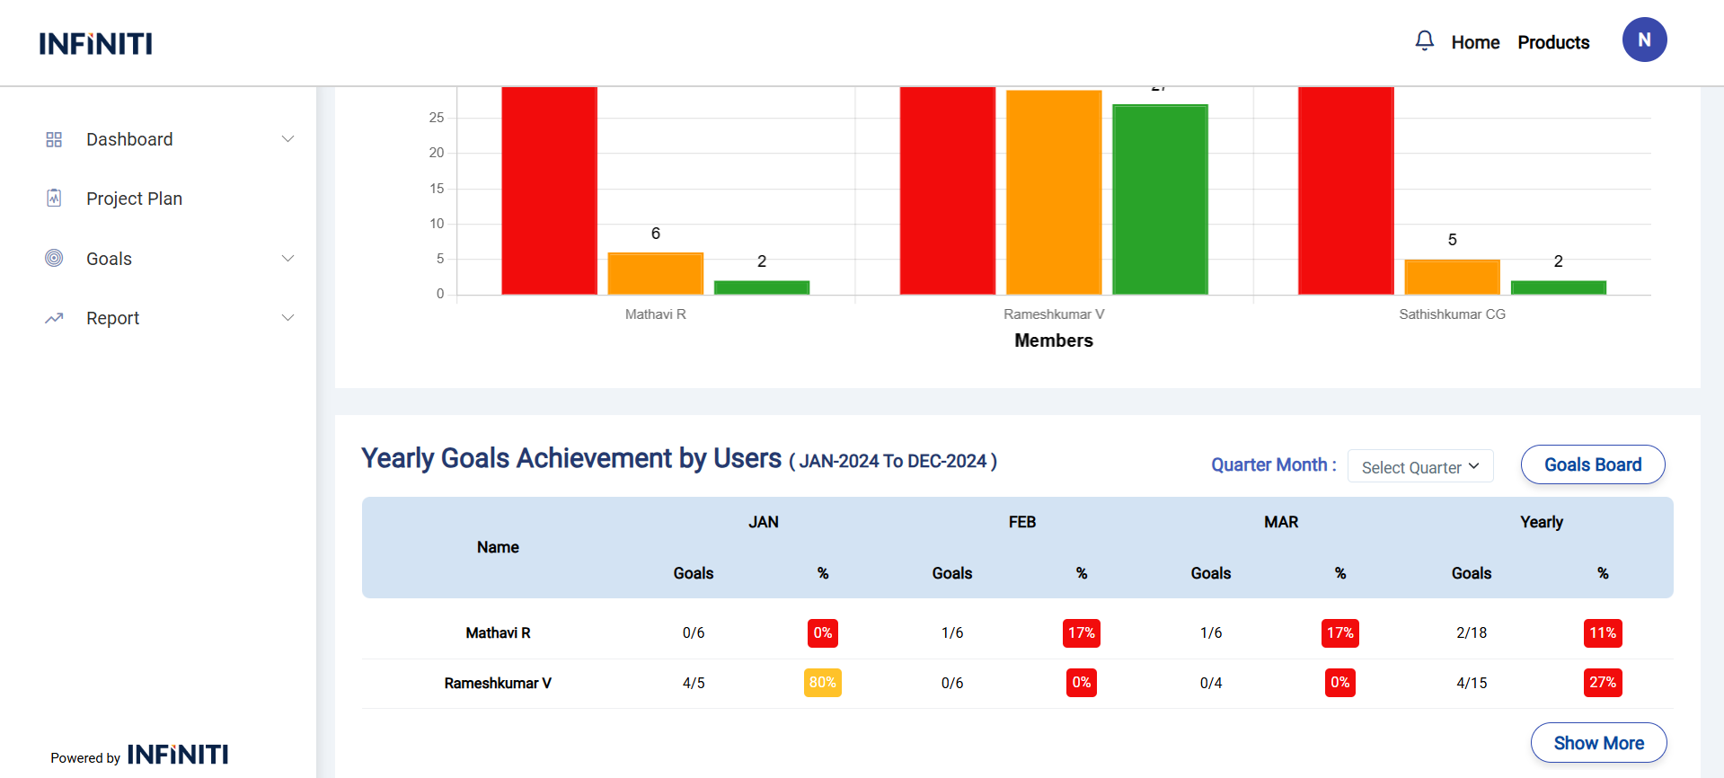Click the INFINITI logo in header
1724x778 pixels.
95,43
